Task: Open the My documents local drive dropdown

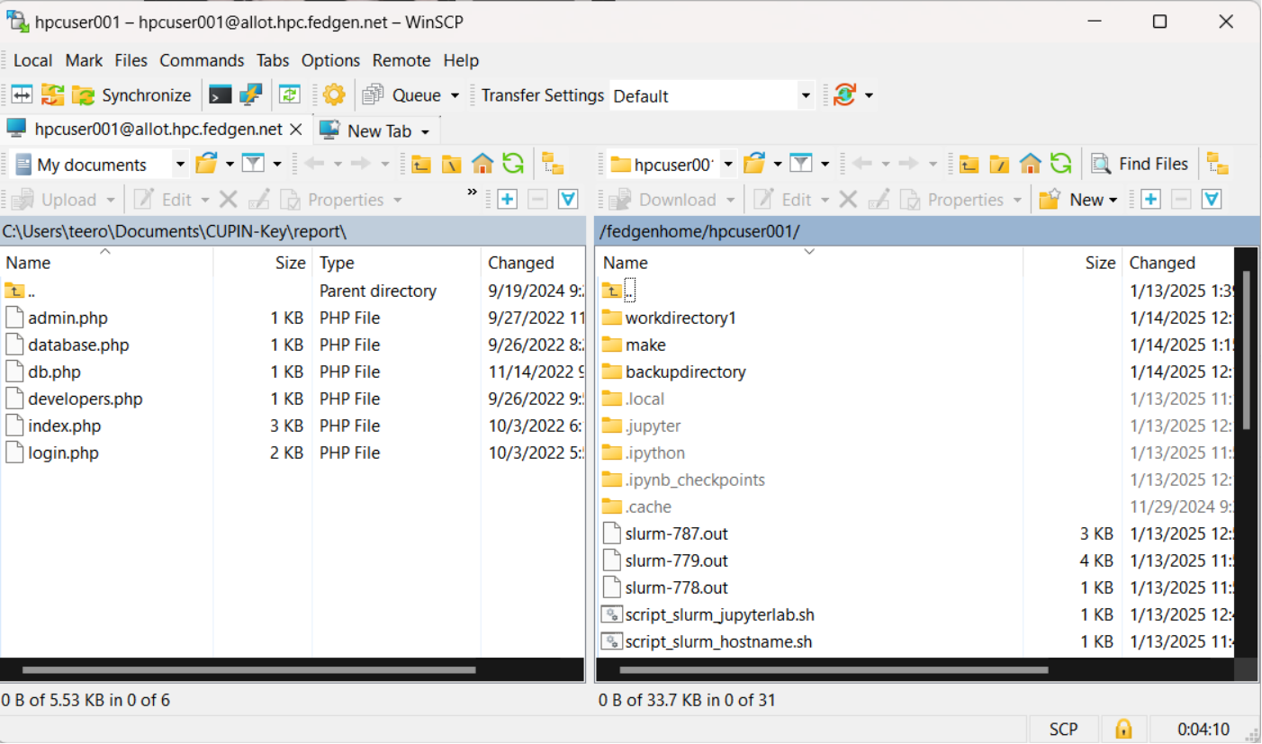Action: click(x=97, y=164)
